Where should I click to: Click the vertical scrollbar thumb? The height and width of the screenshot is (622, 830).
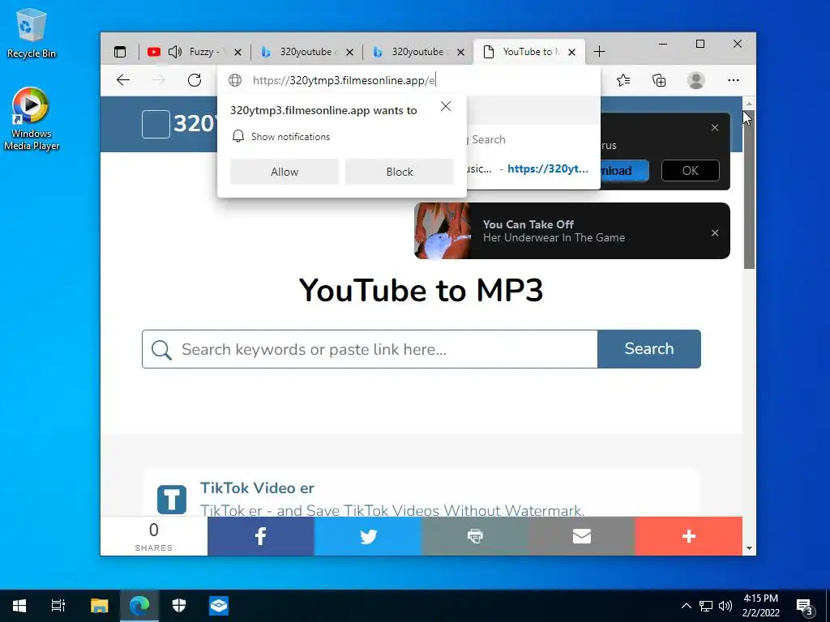(x=749, y=190)
